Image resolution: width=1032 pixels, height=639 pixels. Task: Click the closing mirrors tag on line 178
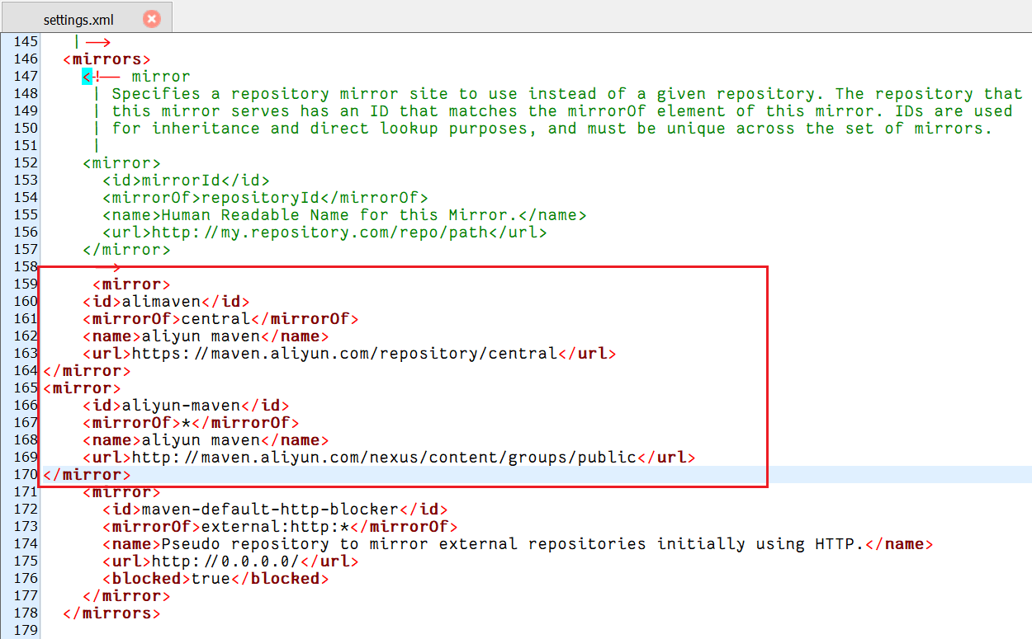(111, 613)
